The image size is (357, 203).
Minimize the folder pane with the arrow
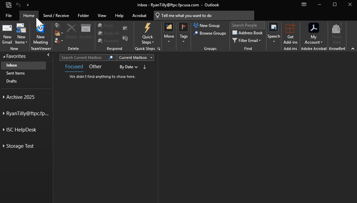48,55
